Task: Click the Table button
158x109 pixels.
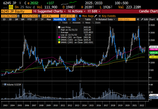Action: [x=88, y=19]
